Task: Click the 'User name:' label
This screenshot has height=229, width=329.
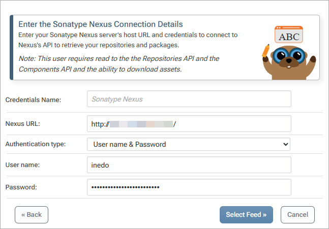Action: point(22,165)
